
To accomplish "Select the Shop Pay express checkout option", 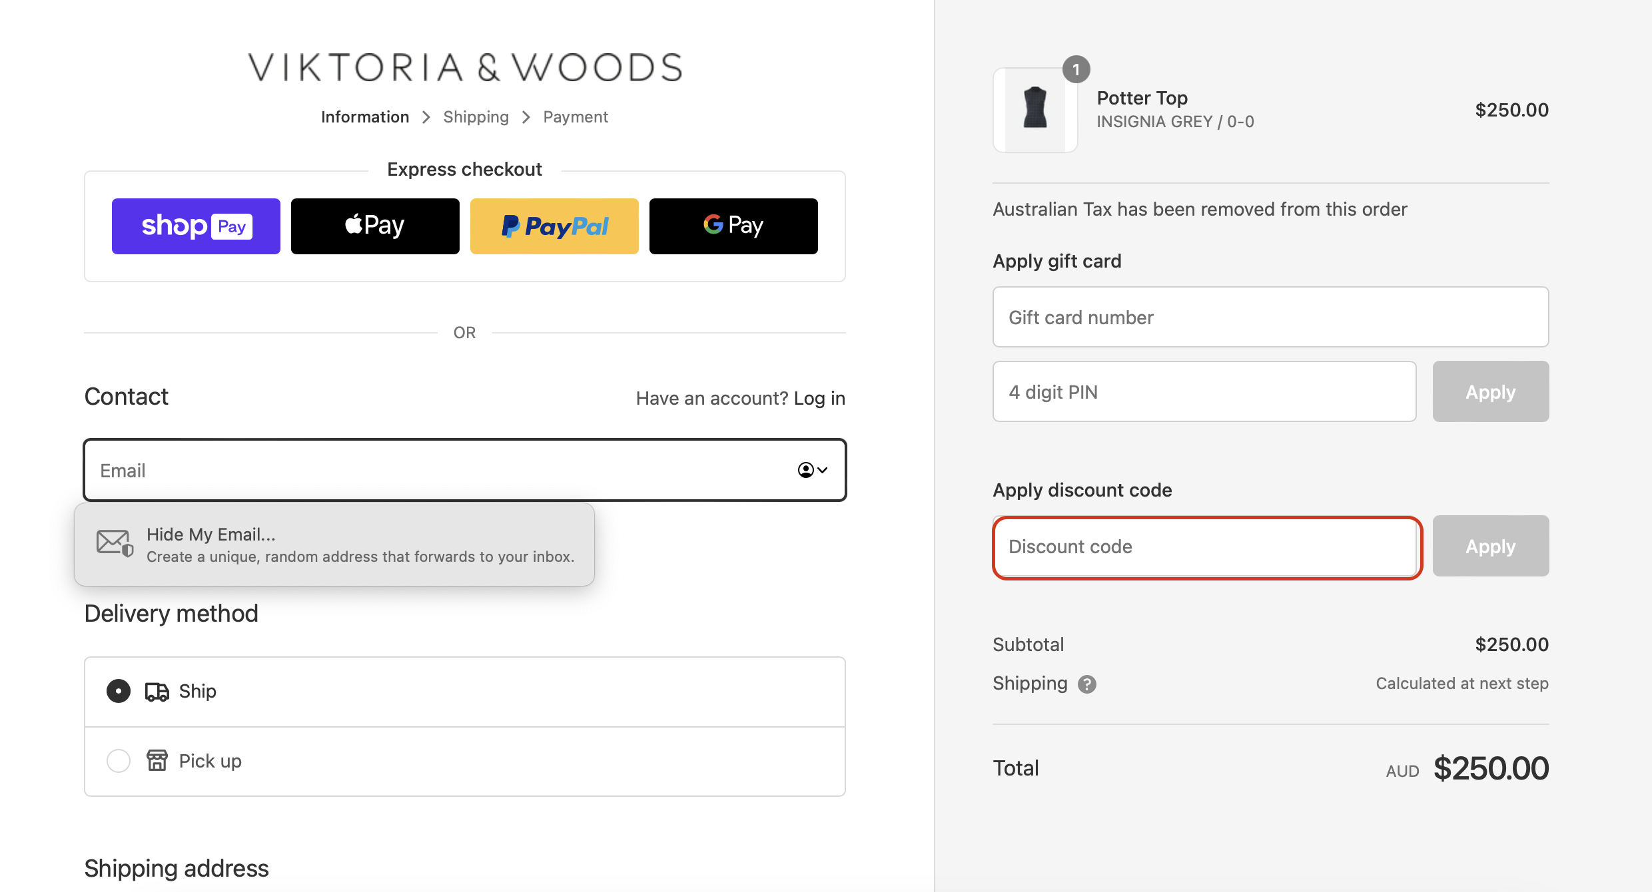I will point(196,226).
